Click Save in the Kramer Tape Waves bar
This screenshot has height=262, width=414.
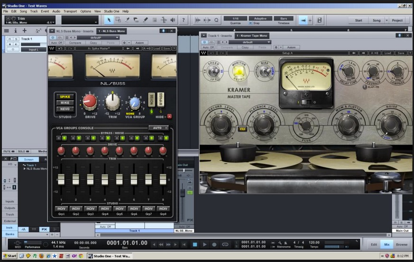(x=401, y=53)
